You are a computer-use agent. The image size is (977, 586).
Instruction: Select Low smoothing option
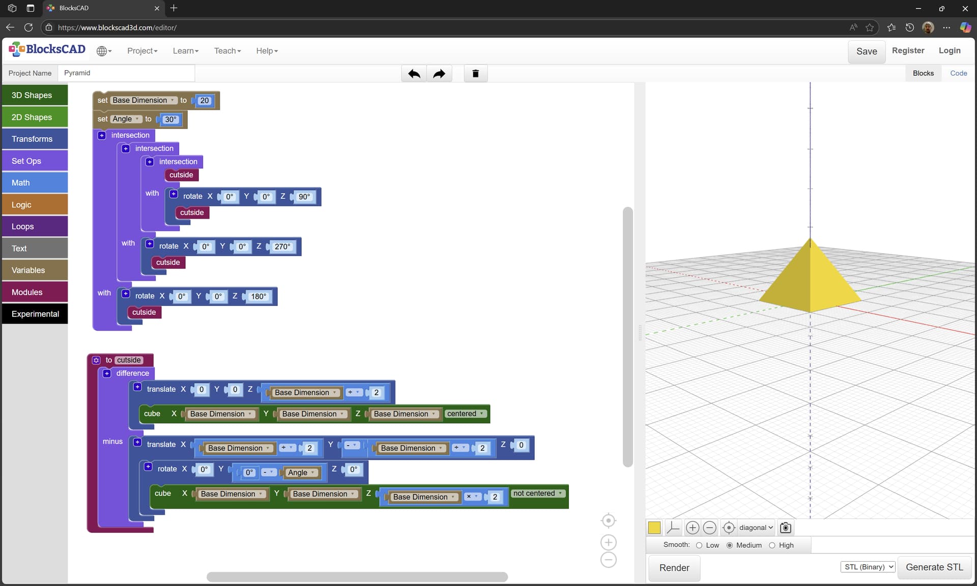click(699, 545)
